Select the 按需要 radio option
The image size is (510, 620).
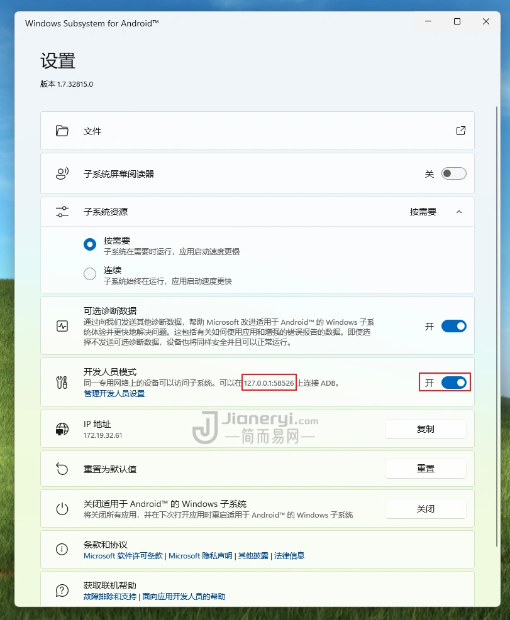click(x=90, y=244)
